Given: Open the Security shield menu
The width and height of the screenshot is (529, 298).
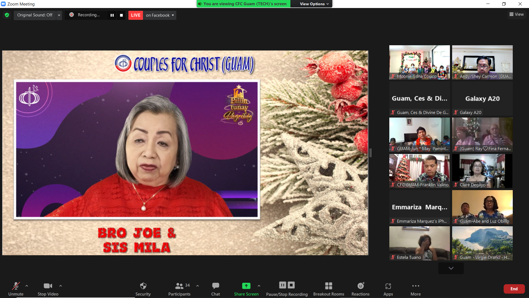Looking at the screenshot, I should pos(143,289).
